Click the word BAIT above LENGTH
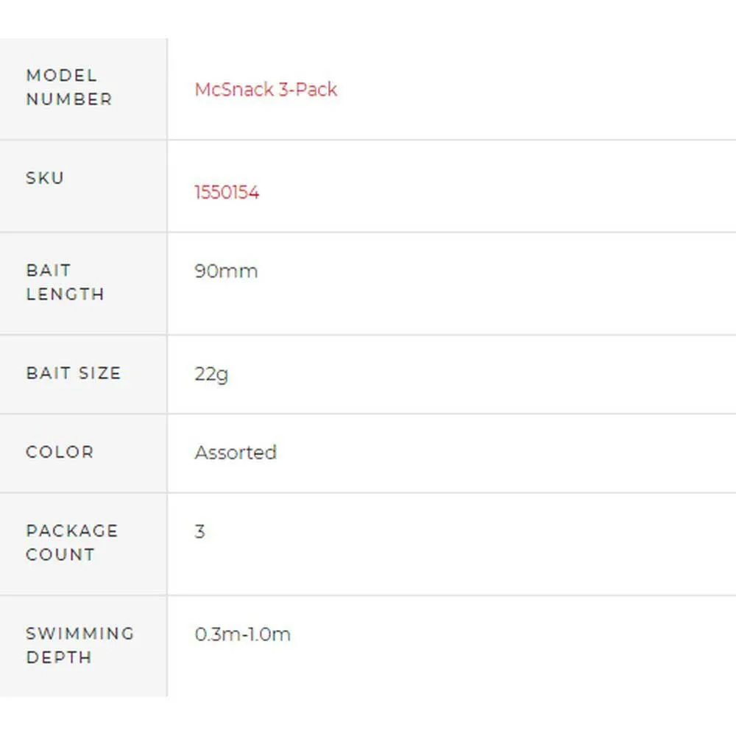This screenshot has height=736, width=736. [x=49, y=270]
